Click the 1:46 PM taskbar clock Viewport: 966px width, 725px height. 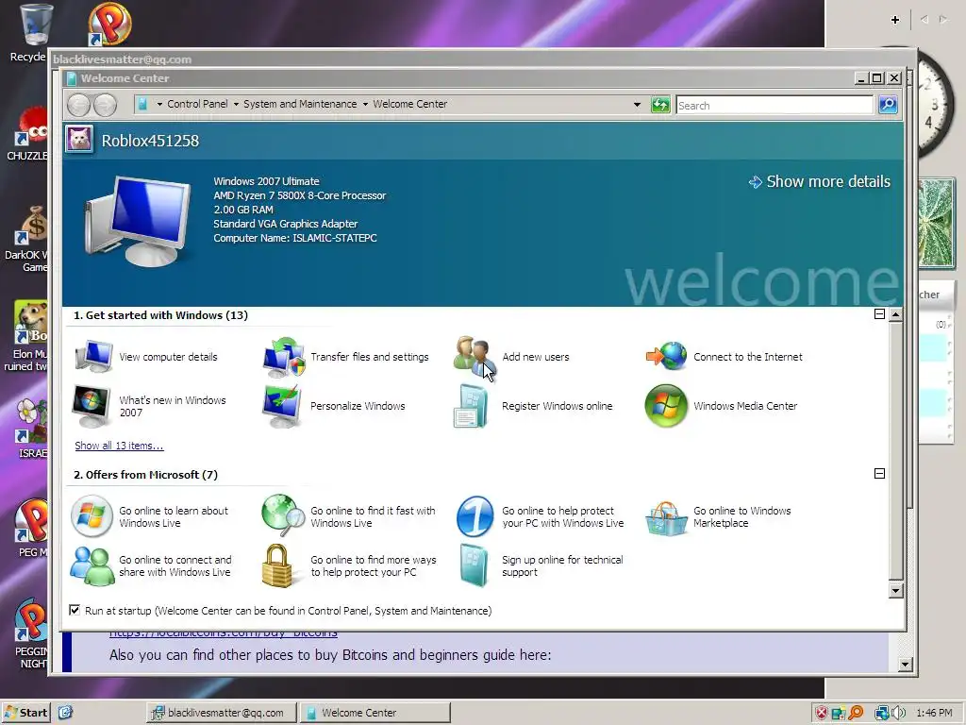[x=934, y=713]
